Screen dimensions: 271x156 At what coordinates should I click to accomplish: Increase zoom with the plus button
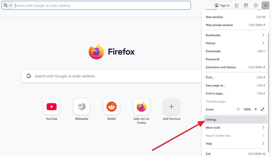(256, 109)
